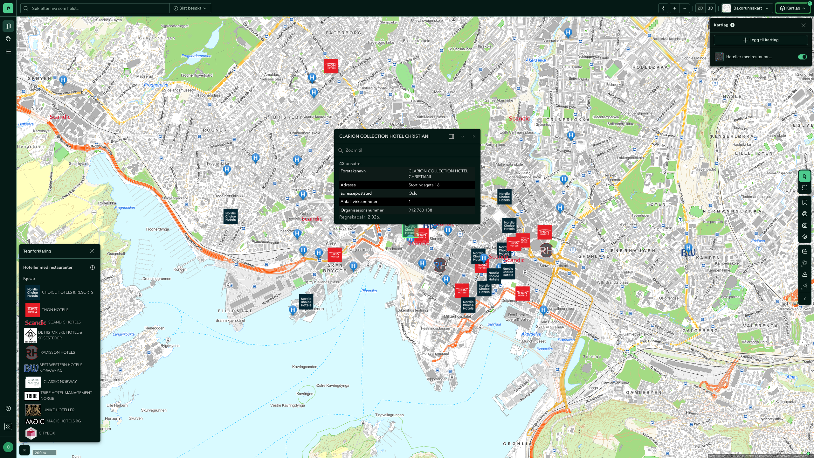
Task: Collapse the Kartlag panel dropdown button
Action: click(x=793, y=8)
